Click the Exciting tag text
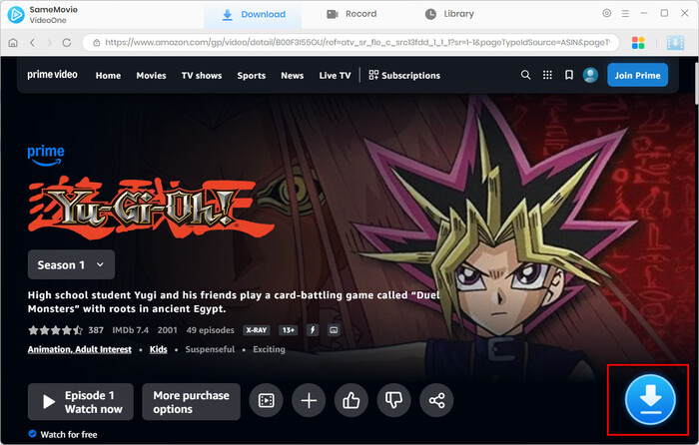The height and width of the screenshot is (445, 699). 269,349
